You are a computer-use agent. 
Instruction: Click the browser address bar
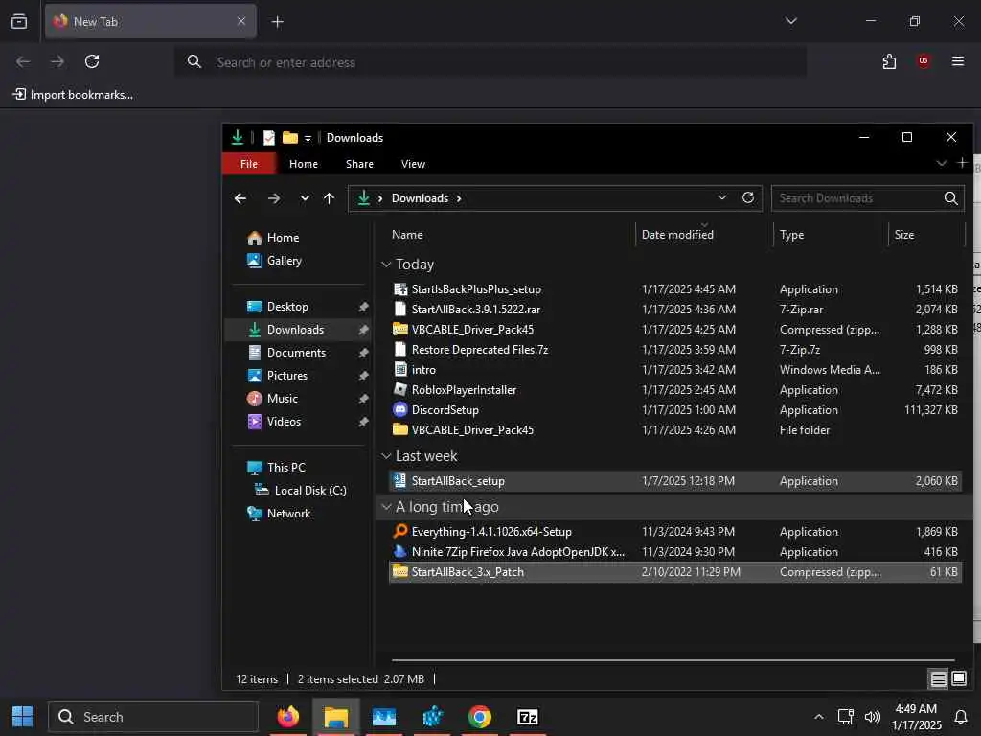pyautogui.click(x=490, y=62)
